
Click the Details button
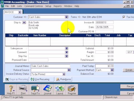click(129, 70)
